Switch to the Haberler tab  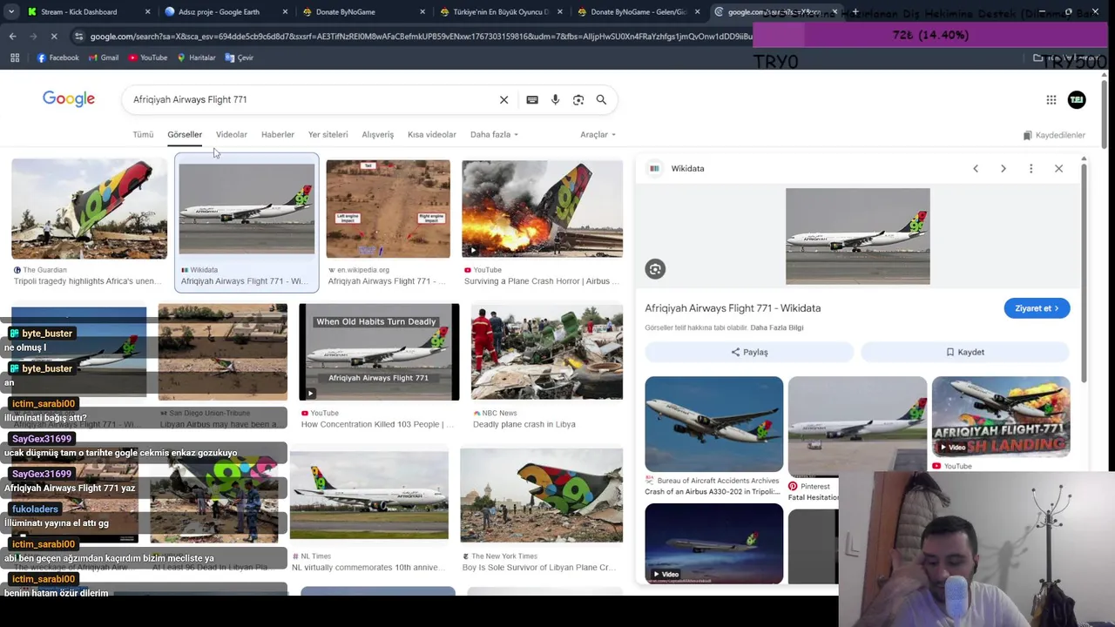(278, 135)
